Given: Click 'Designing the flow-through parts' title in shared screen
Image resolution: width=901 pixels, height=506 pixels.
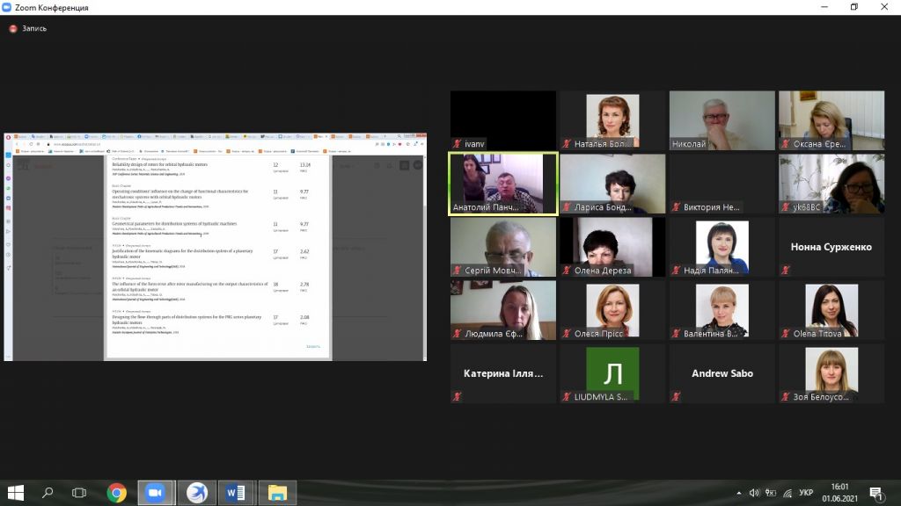Looking at the screenshot, I should click(x=187, y=320).
